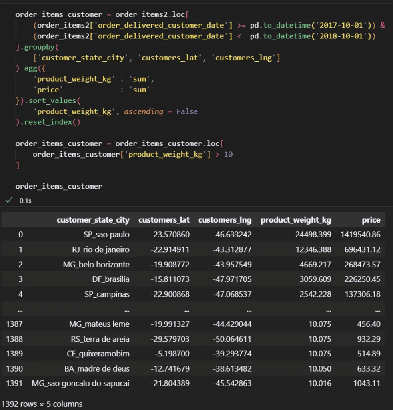The width and height of the screenshot is (393, 410).
Task: Click the weight value 12346.388
Action: pos(313,249)
